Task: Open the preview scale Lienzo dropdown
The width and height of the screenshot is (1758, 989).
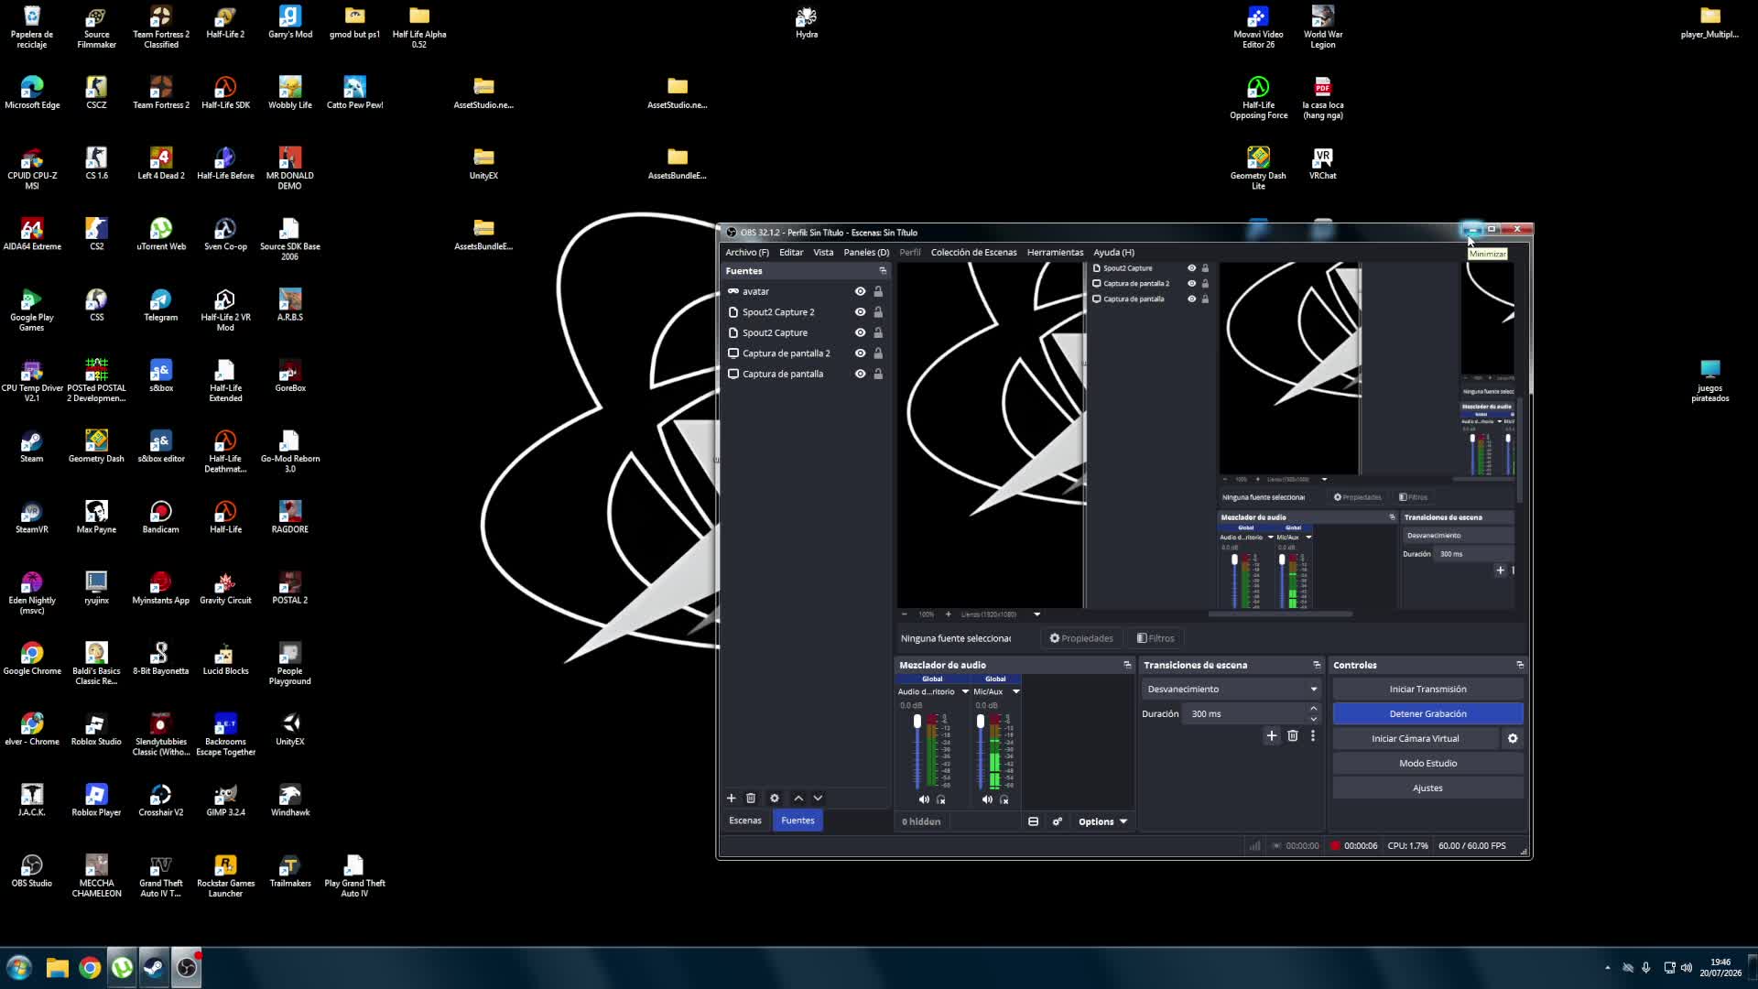Action: coord(1036,614)
